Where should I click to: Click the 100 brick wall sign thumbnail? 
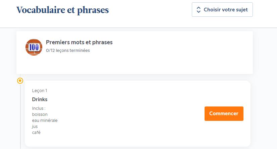[x=34, y=47]
